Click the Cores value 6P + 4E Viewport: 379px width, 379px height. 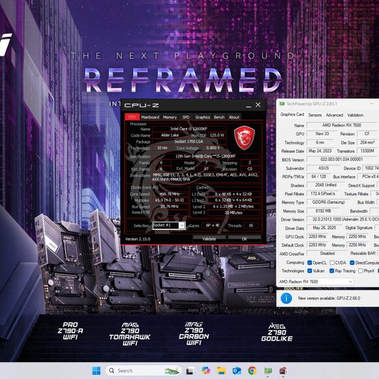213,225
